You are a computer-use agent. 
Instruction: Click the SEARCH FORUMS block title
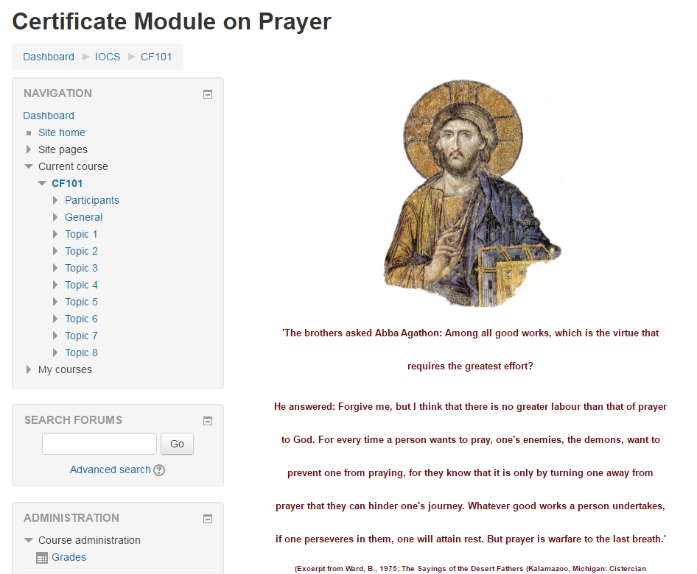[x=73, y=420]
